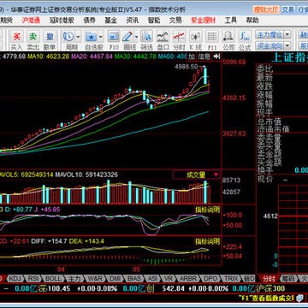
Task: Select the DPO indicator tab
Action: 210,278
